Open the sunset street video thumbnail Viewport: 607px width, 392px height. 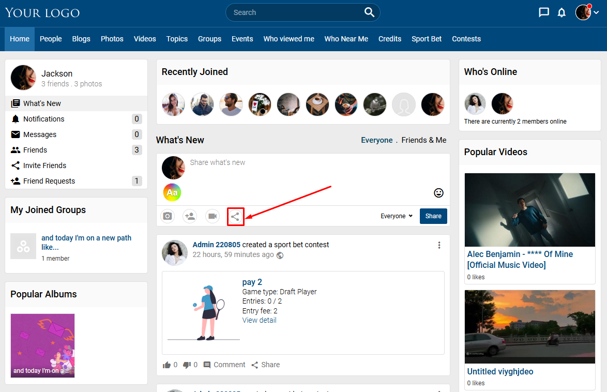(529, 326)
